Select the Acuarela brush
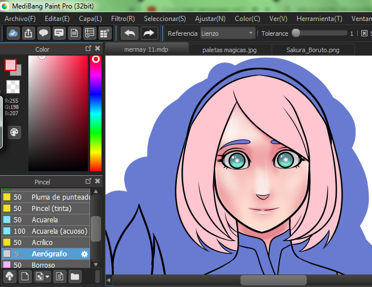Image resolution: width=372 pixels, height=287 pixels. coord(46,220)
